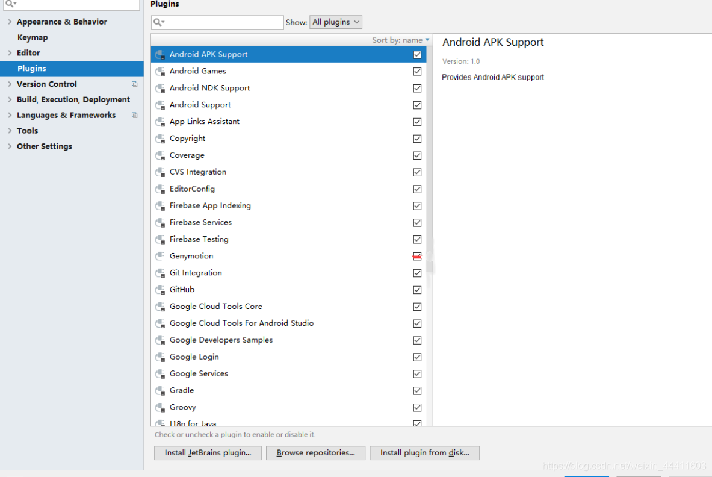Click the Firebase App Indexing plugin icon
The width and height of the screenshot is (712, 477).
click(160, 206)
